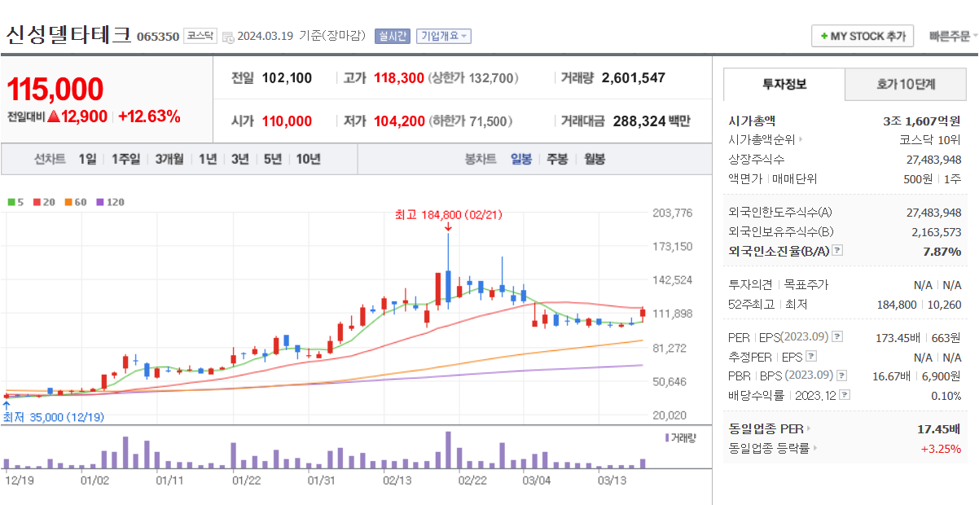
Task: Click the stock code 065350
Action: tap(158, 37)
